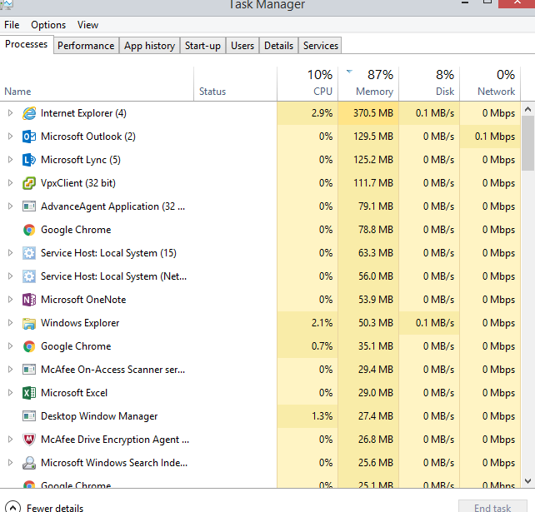This screenshot has width=535, height=512.
Task: Click the End task button
Action: pyautogui.click(x=492, y=507)
